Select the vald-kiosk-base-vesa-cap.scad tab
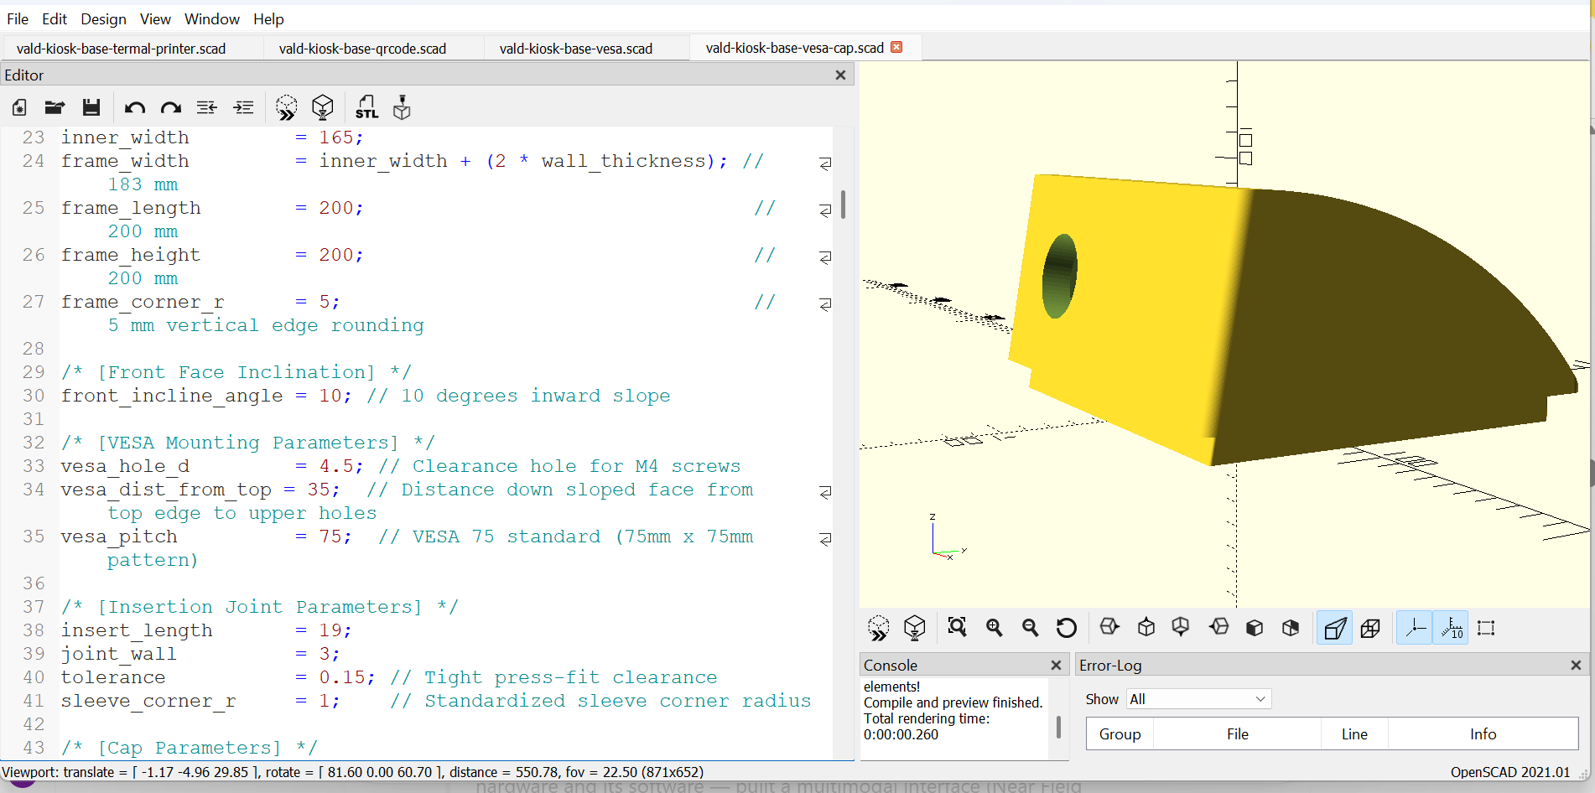 (x=795, y=48)
